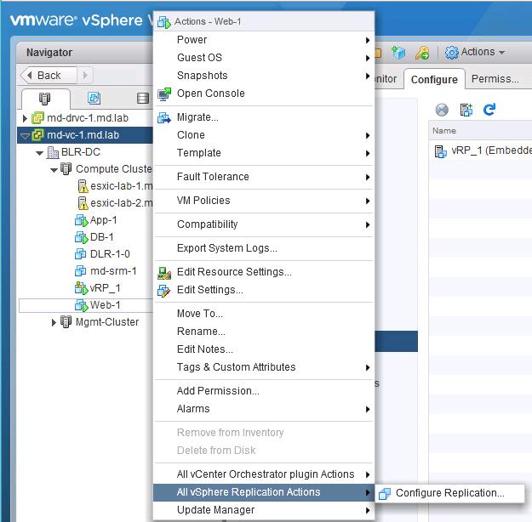
Task: Click Configure Replication... in submenu
Action: pyautogui.click(x=449, y=493)
